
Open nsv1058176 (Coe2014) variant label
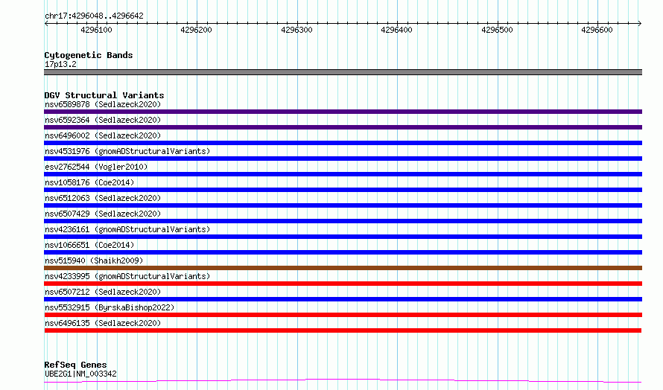pyautogui.click(x=89, y=182)
